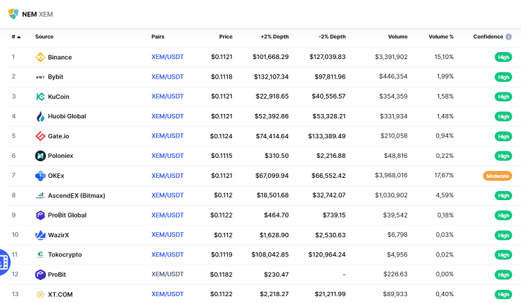This screenshot has width=521, height=303.
Task: Open the Tokocrypto source name
Action: [x=65, y=255]
